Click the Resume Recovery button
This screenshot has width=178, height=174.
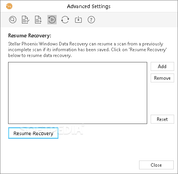(x=33, y=133)
